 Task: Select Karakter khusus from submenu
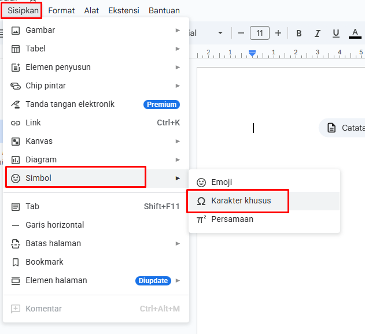(x=241, y=201)
